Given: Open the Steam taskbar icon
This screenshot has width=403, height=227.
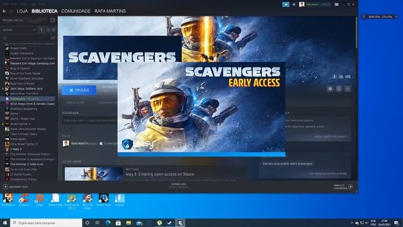Looking at the screenshot, I should (x=169, y=223).
